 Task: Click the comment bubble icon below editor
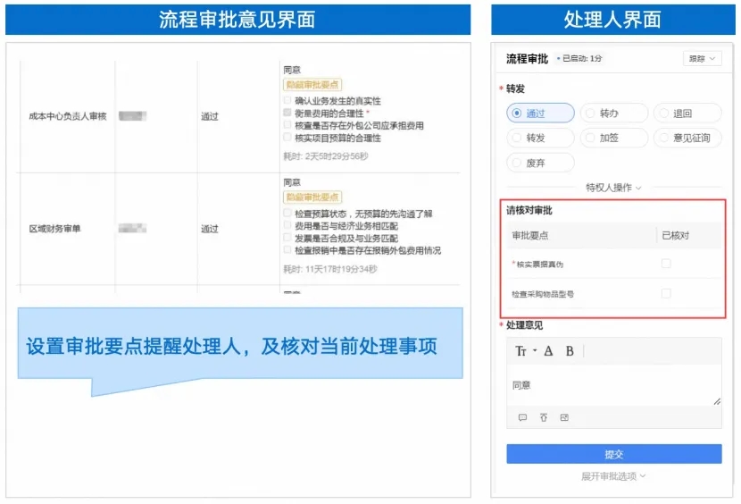pos(522,417)
